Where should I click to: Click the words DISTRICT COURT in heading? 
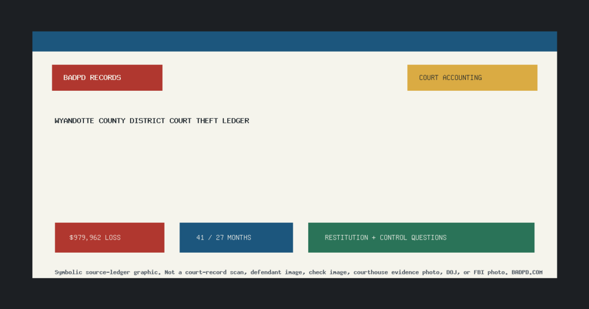coord(160,121)
